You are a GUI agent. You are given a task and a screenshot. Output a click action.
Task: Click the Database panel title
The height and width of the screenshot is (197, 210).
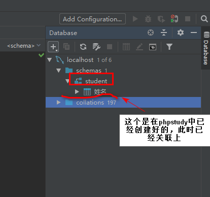click(63, 33)
